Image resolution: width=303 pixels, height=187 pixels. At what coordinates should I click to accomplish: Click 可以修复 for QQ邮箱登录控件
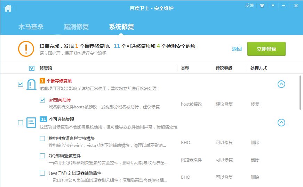224,160
